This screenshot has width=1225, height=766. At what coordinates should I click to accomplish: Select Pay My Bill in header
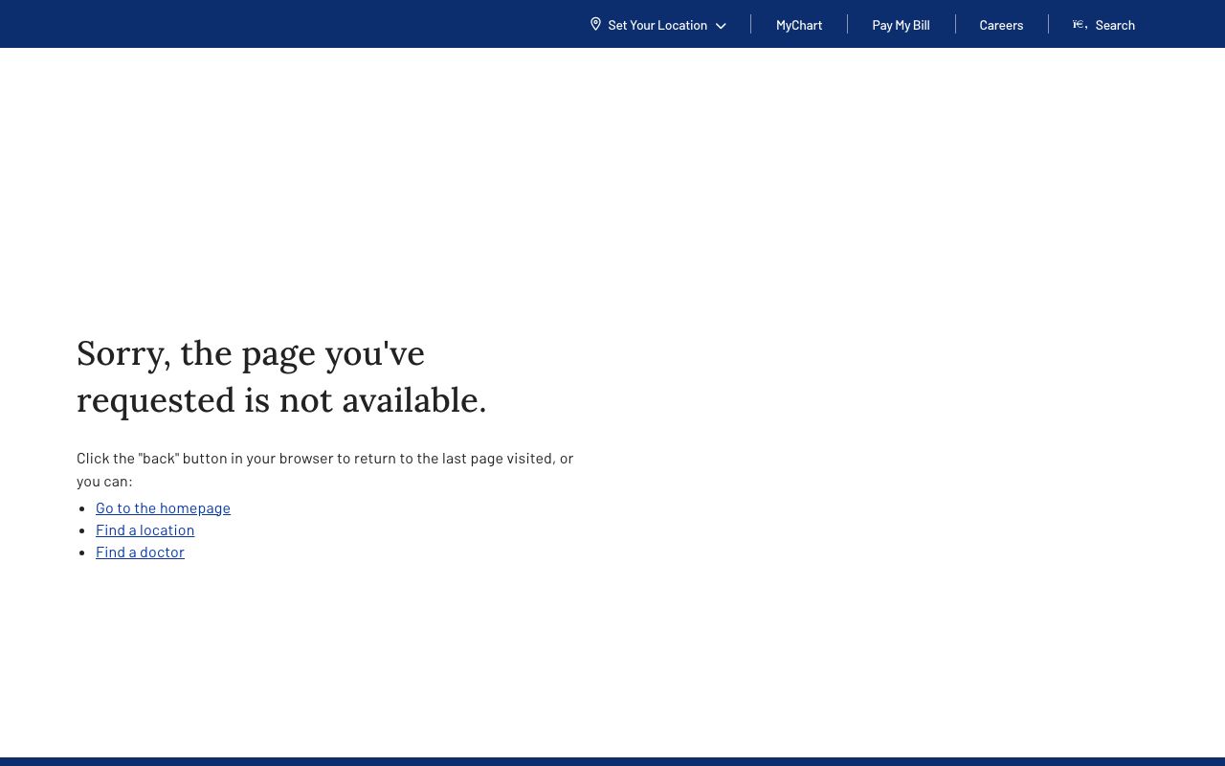pyautogui.click(x=901, y=25)
